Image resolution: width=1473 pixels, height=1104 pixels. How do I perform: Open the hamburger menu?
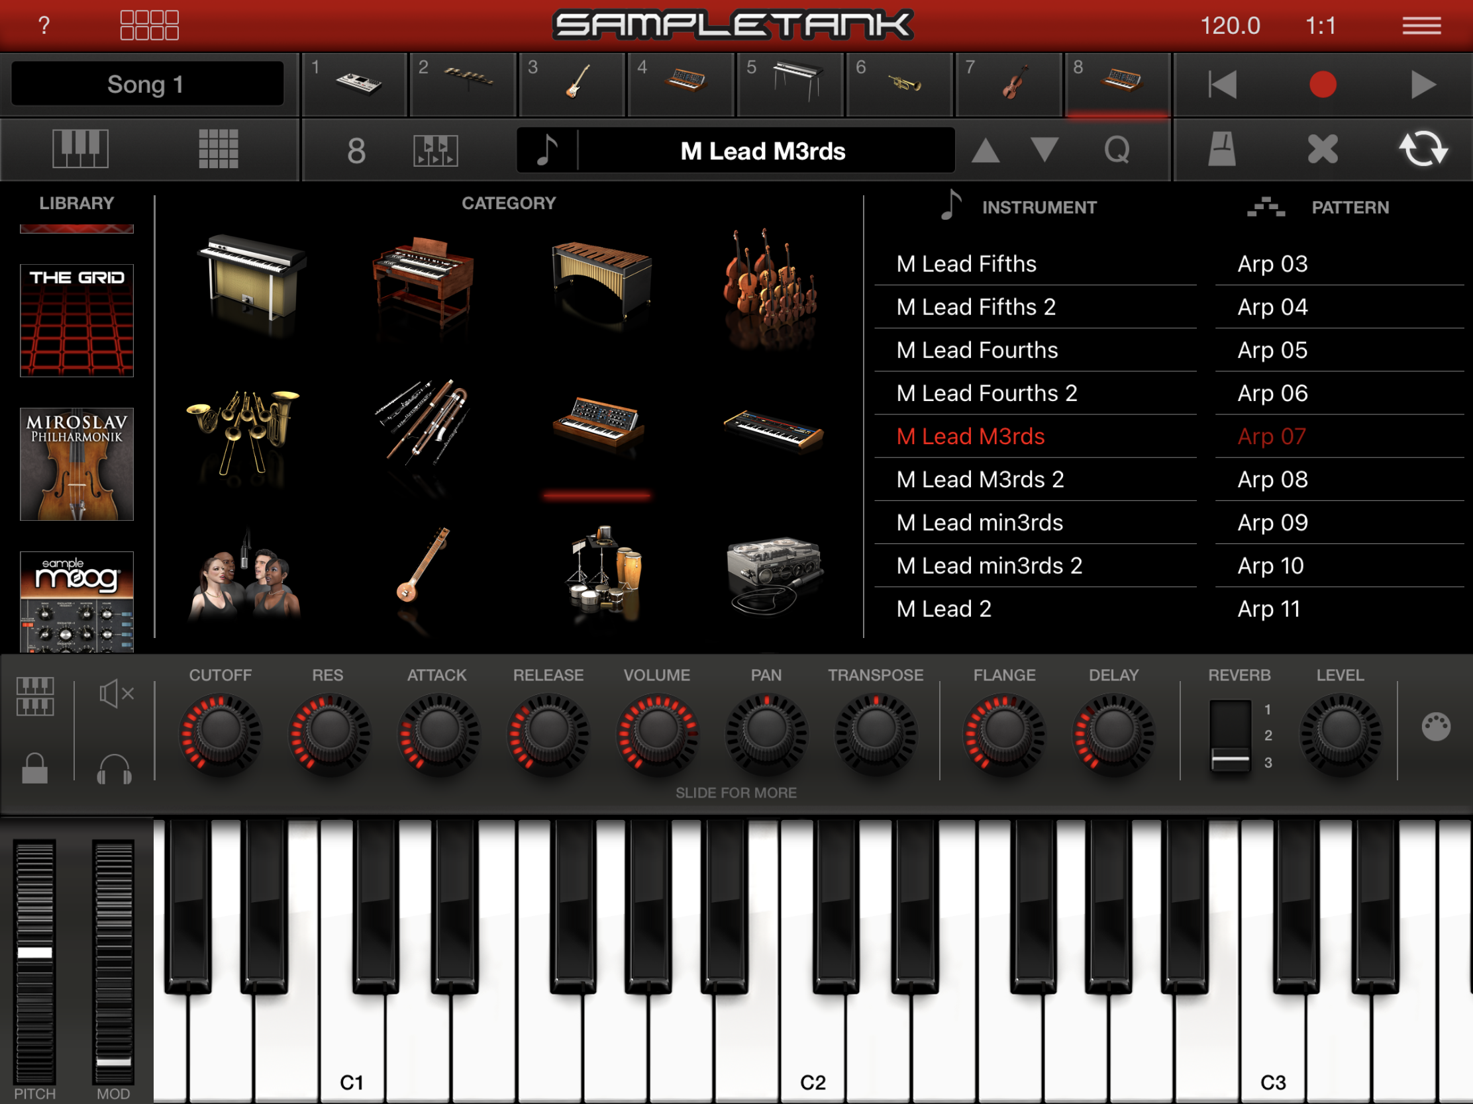tap(1421, 26)
